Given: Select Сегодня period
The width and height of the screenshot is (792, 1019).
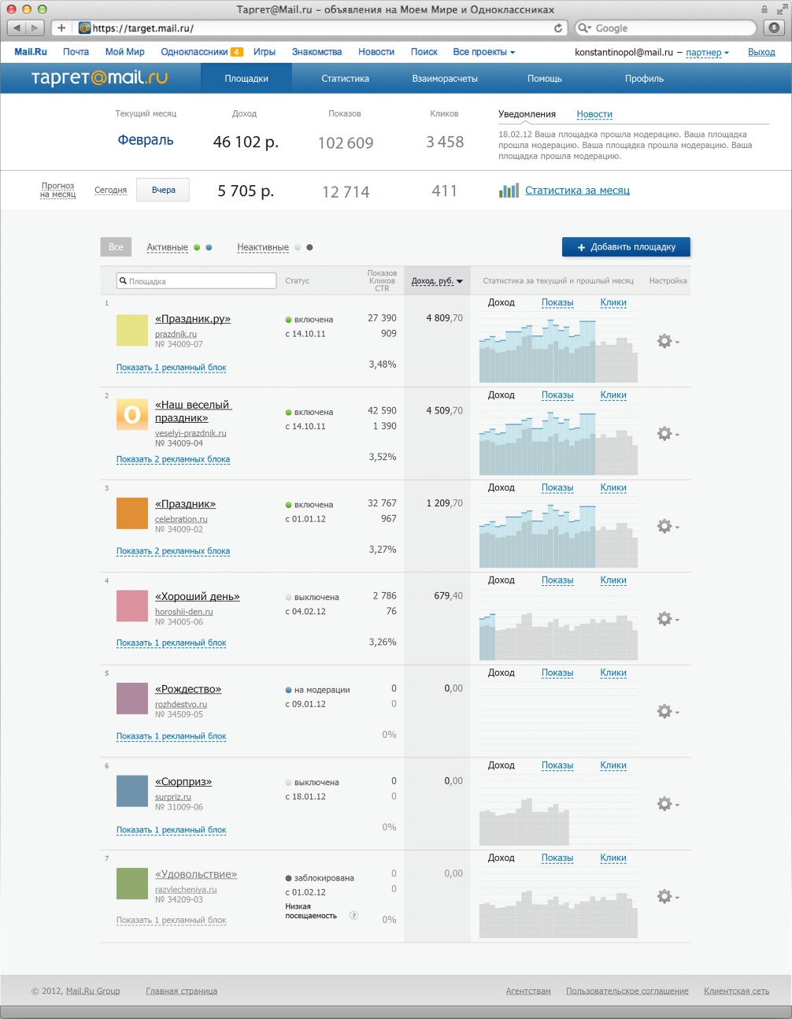Looking at the screenshot, I should 110,190.
